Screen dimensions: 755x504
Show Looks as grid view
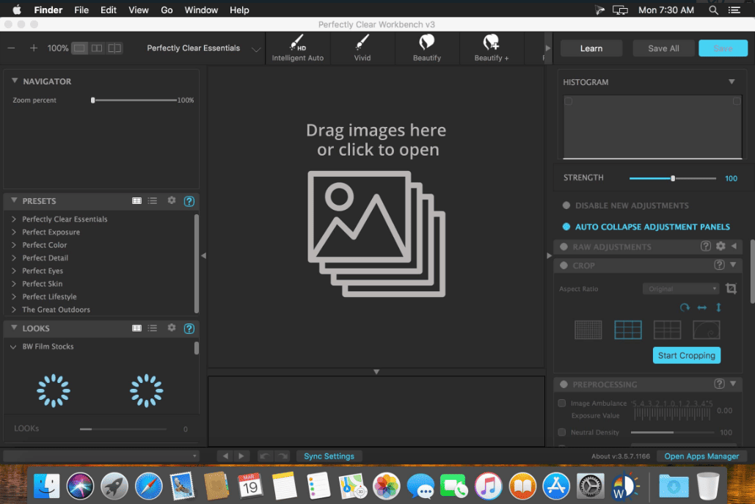tap(136, 328)
